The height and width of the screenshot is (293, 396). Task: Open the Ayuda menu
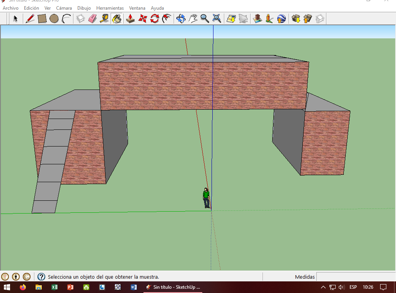pyautogui.click(x=157, y=8)
